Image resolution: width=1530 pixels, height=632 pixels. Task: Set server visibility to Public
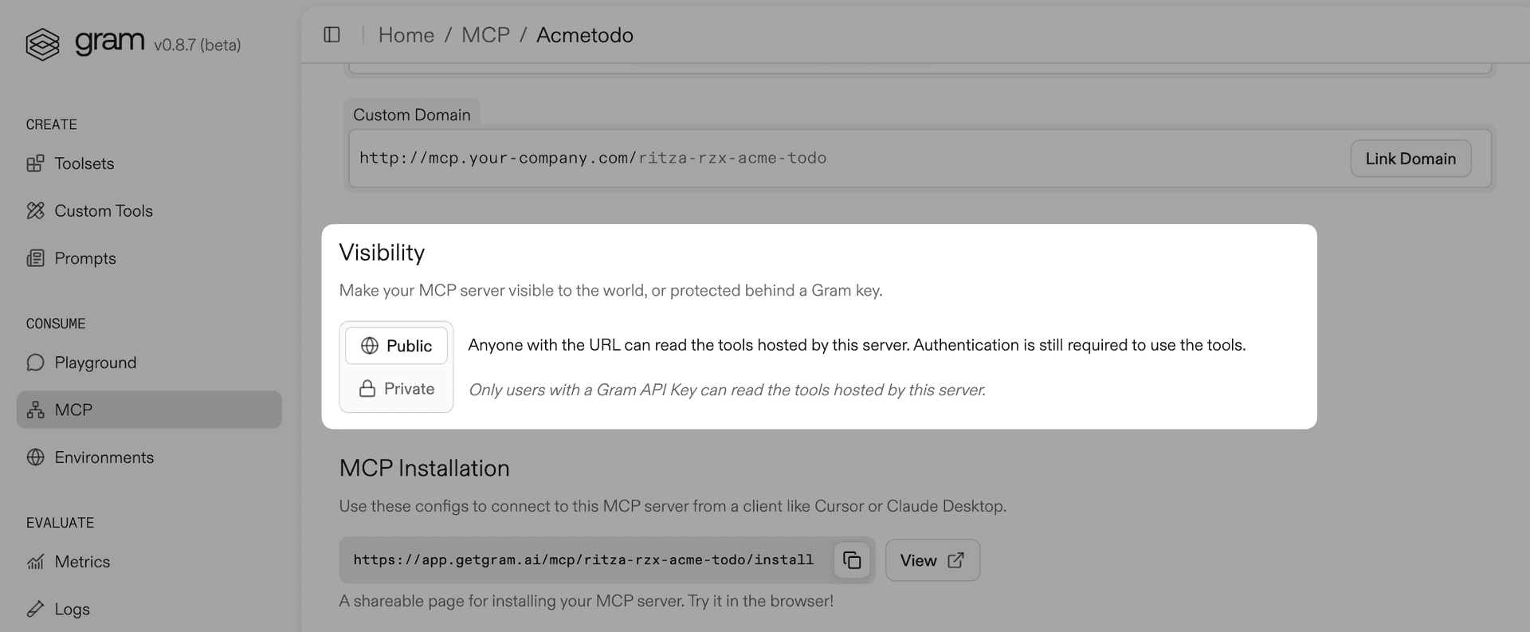point(396,345)
